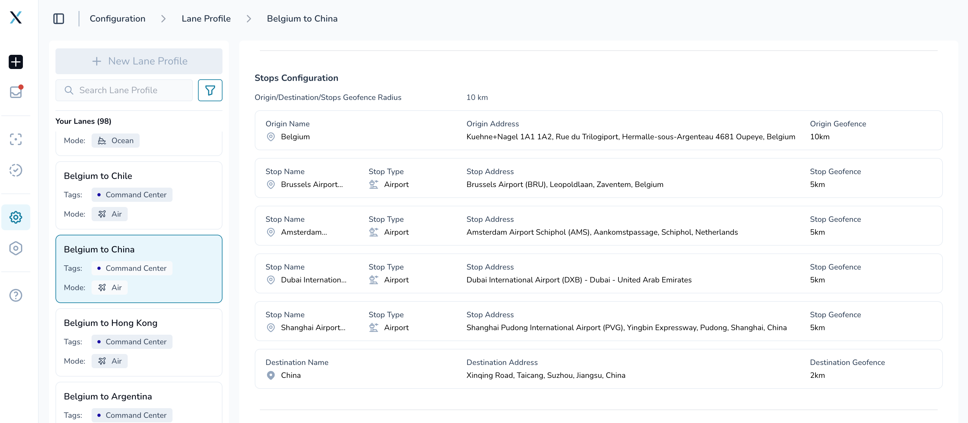Click the location pin beside Brussels Airport stop
The image size is (968, 423).
pyautogui.click(x=271, y=184)
